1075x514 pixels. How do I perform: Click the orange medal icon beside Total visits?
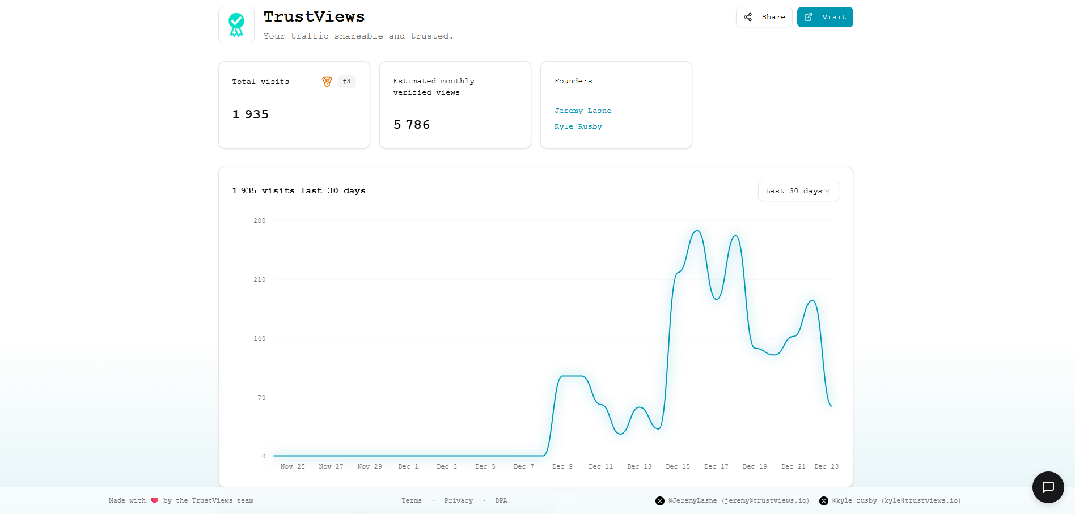tap(327, 82)
